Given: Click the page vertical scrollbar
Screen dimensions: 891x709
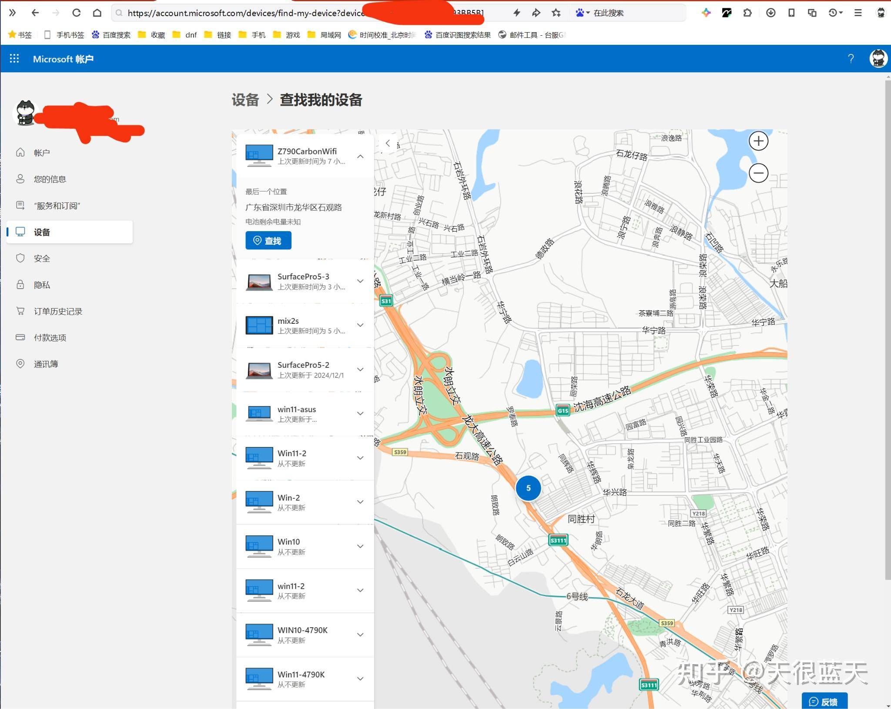Looking at the screenshot, I should click(888, 329).
